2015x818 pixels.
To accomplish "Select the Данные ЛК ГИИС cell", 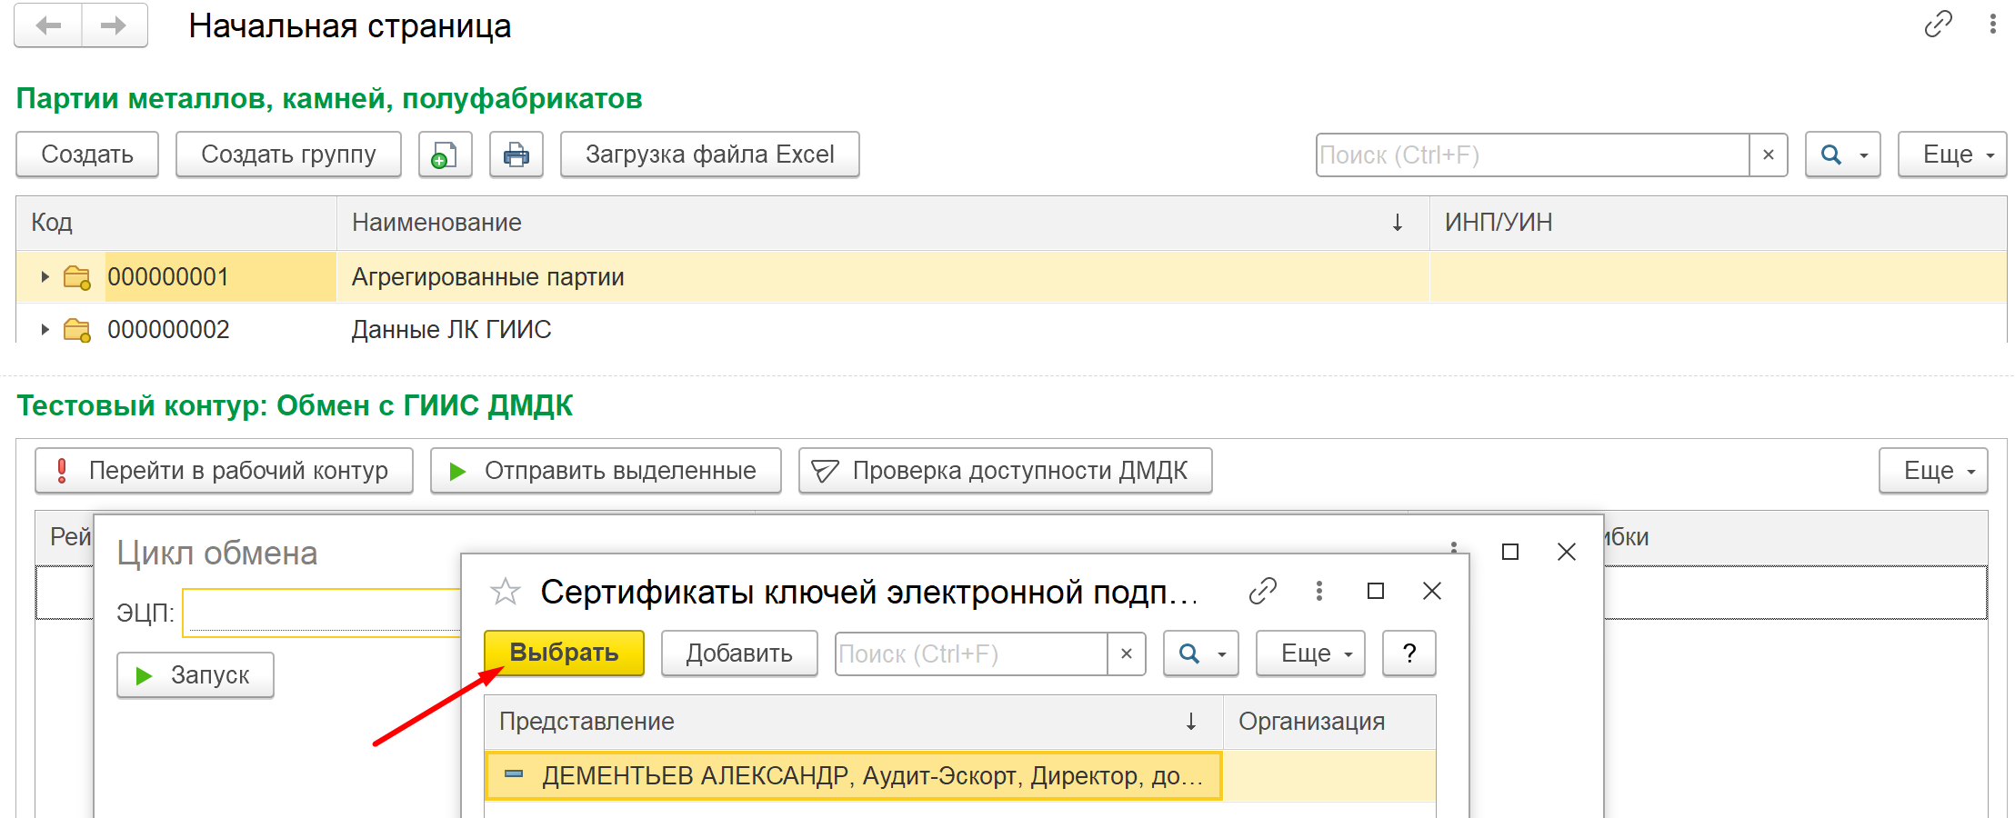I will tap(883, 330).
